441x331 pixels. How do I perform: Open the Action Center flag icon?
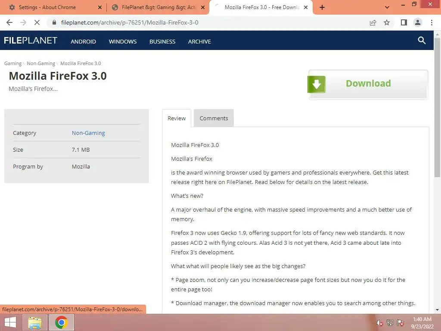[x=401, y=323]
